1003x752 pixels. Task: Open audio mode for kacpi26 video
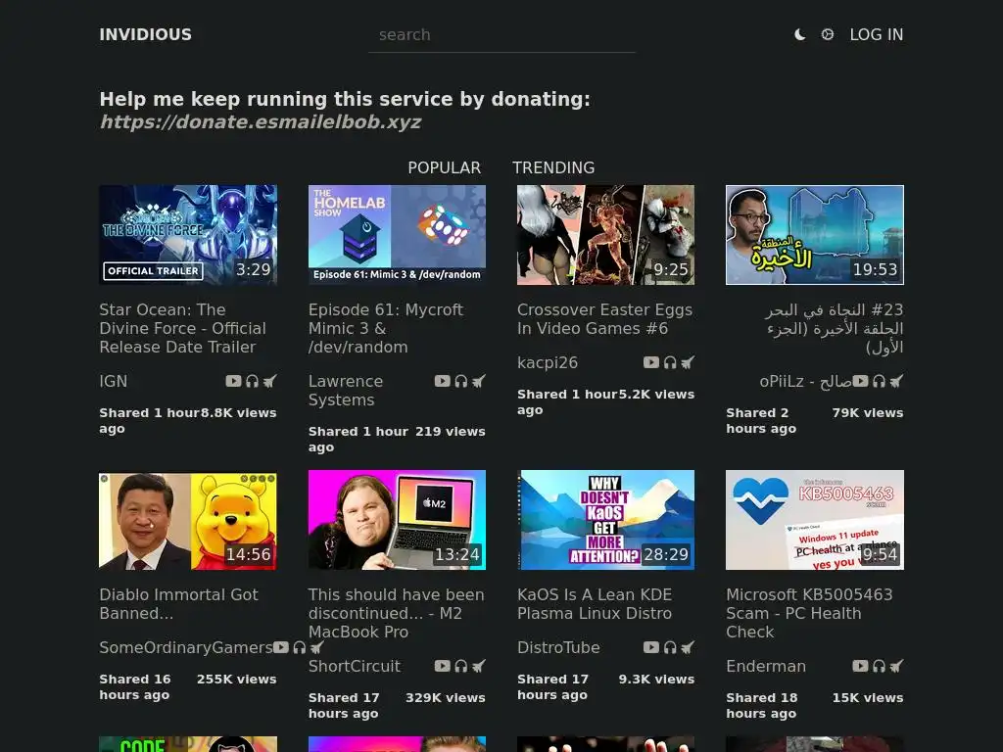pyautogui.click(x=670, y=362)
